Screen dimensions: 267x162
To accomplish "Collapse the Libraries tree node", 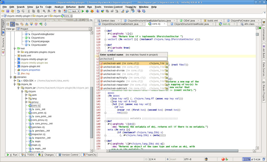I will 11,77.
